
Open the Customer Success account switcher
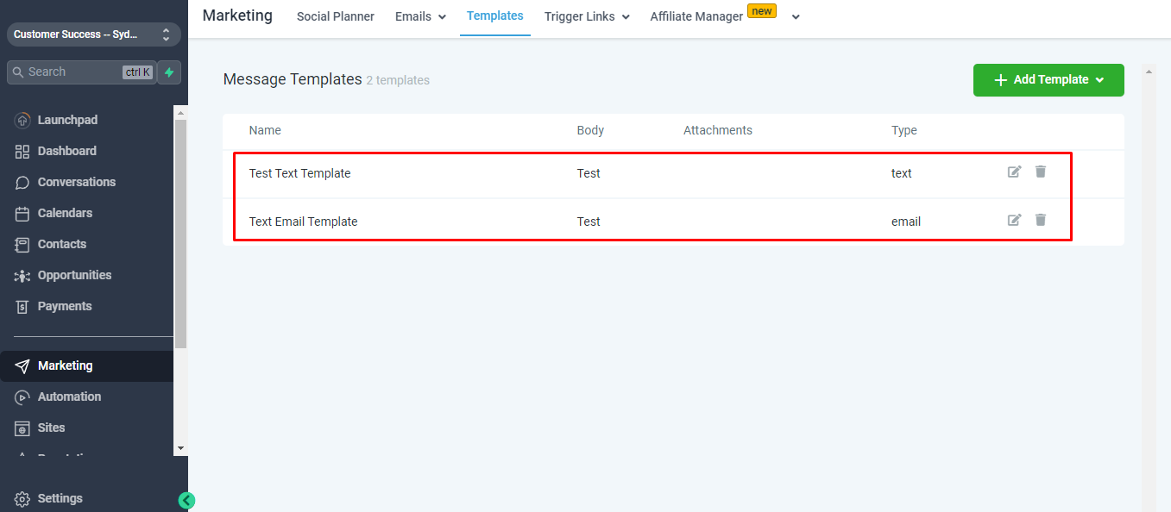click(x=94, y=34)
